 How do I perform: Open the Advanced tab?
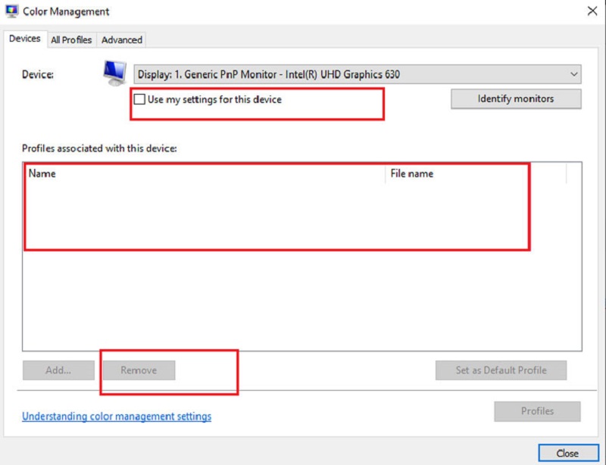pyautogui.click(x=121, y=39)
